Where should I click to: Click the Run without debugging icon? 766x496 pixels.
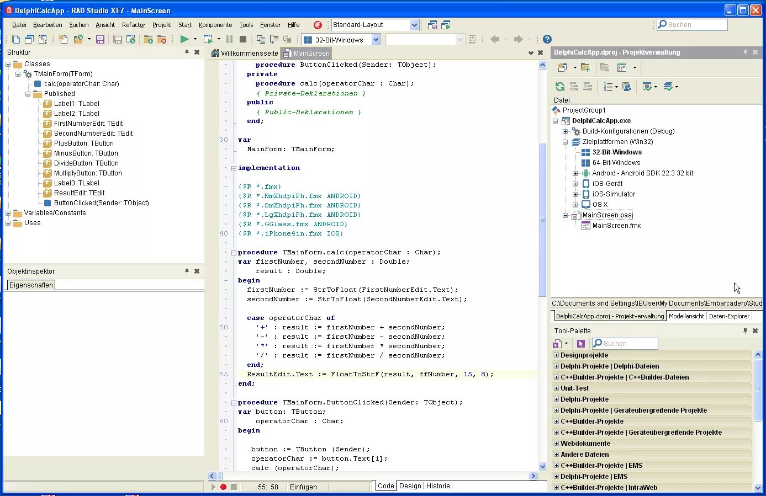pos(208,39)
